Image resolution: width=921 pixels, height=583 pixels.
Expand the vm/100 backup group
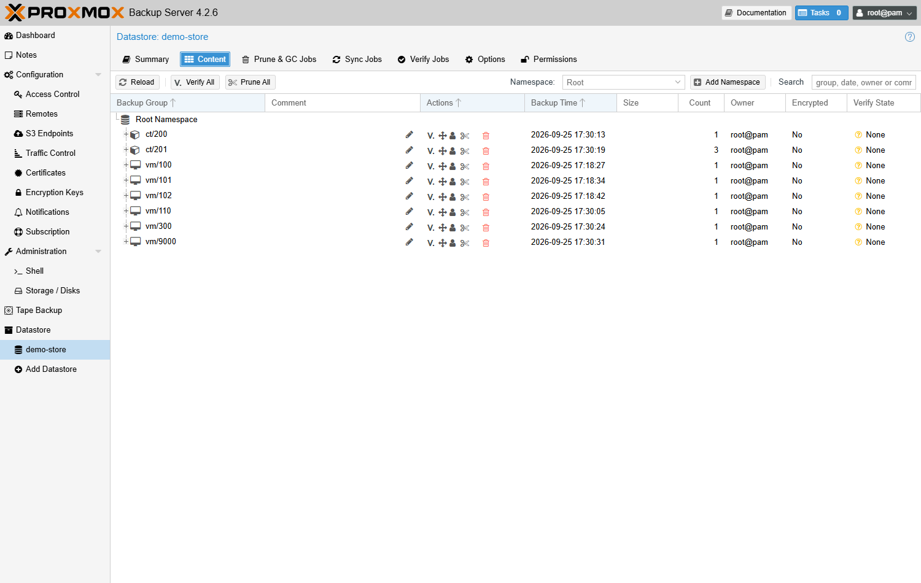point(126,165)
